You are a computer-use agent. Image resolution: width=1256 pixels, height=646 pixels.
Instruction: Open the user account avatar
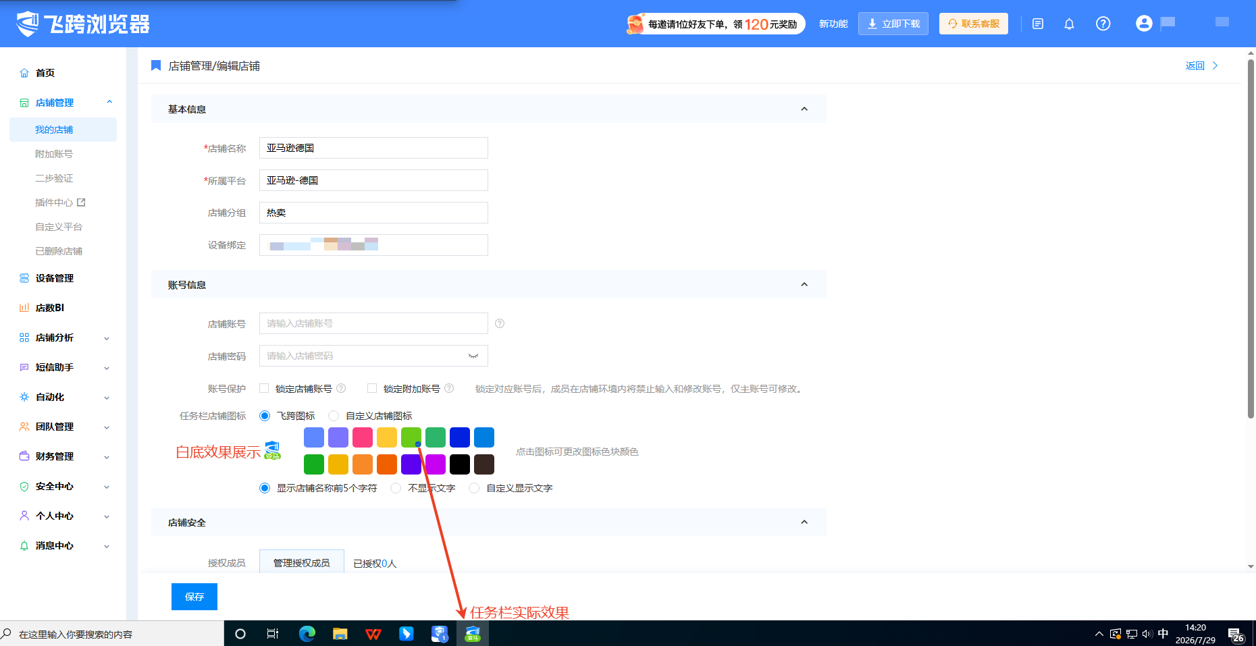click(x=1144, y=24)
